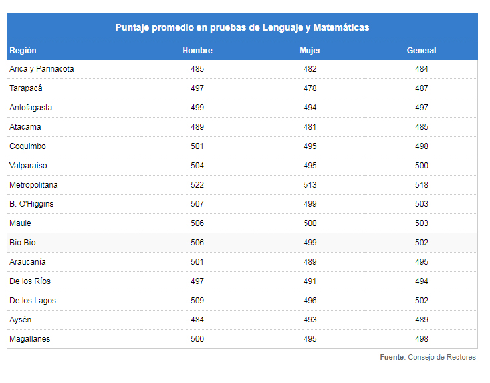
Task: Click the Antofagasta region name
Action: click(31, 108)
